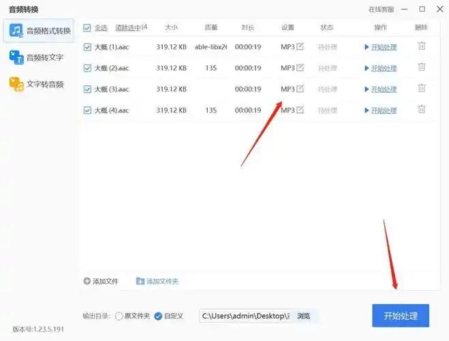Click quality value 135 for 大概 (2).aac
This screenshot has width=449, height=341.
pyautogui.click(x=211, y=68)
